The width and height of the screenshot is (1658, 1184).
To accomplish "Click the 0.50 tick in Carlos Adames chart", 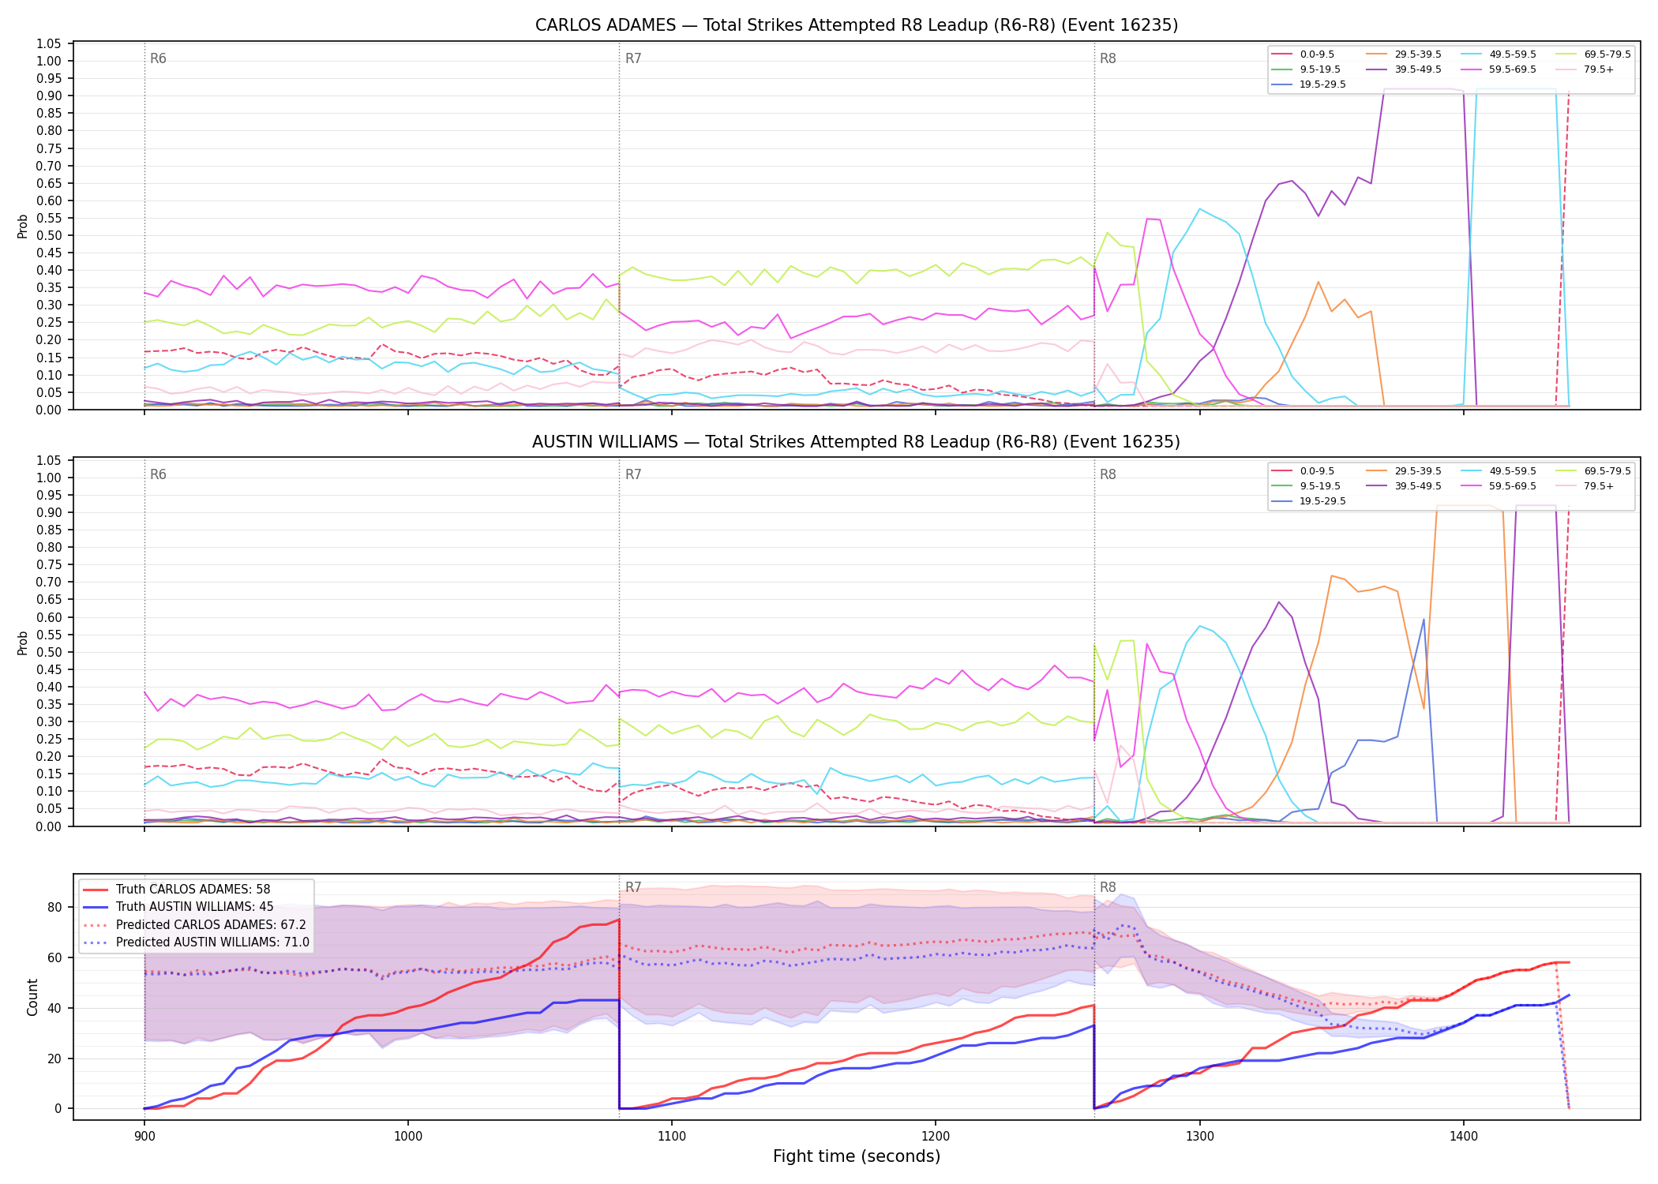I will [49, 235].
